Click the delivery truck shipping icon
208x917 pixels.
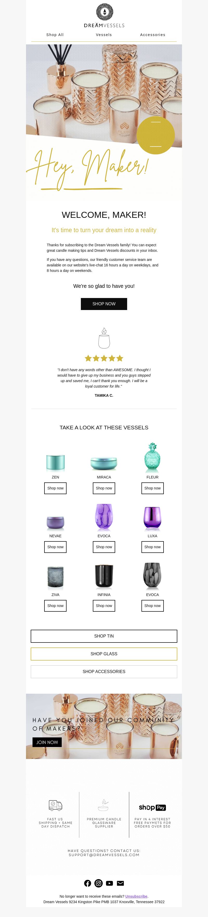point(55,805)
